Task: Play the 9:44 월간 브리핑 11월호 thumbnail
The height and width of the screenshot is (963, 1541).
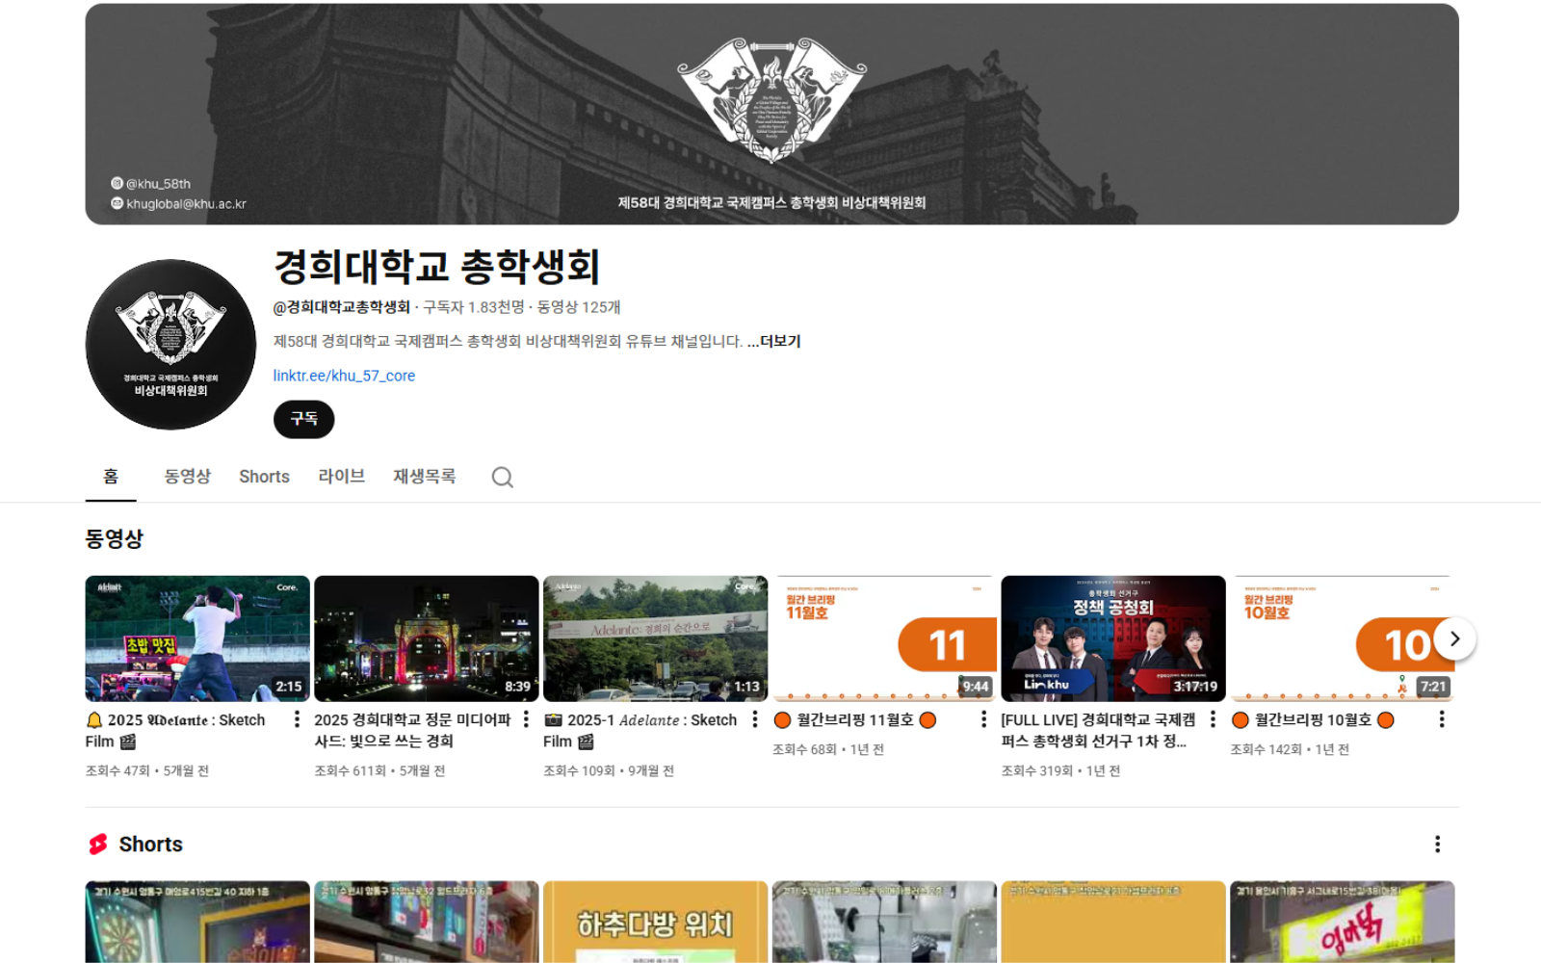Action: click(x=884, y=638)
